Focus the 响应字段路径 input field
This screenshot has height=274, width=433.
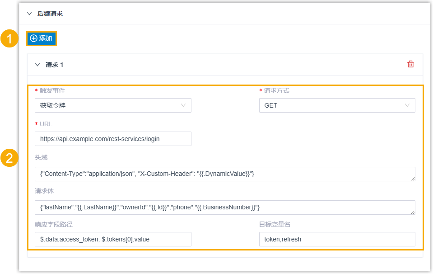point(113,239)
